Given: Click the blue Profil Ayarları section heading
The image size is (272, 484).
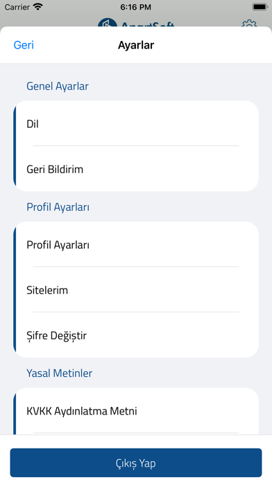Looking at the screenshot, I should coord(58,207).
